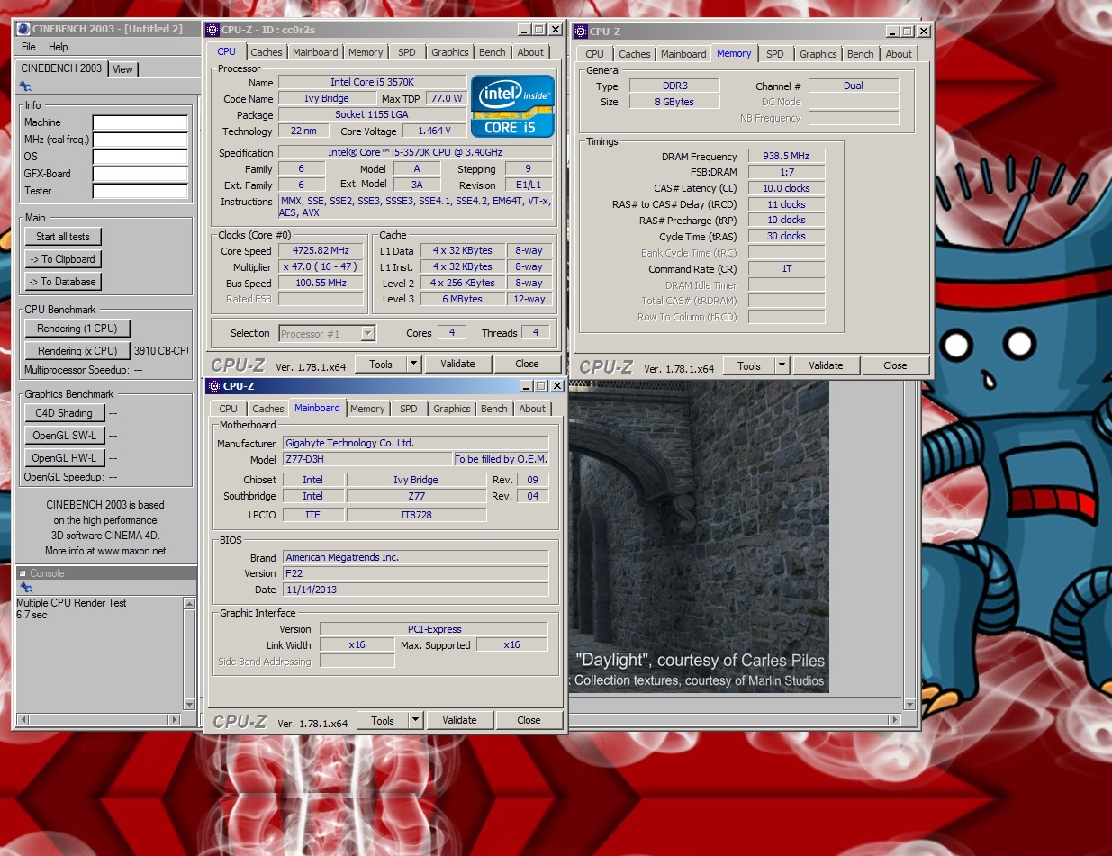
Task: Click Validate in CPU-Z processor window
Action: coord(457,364)
